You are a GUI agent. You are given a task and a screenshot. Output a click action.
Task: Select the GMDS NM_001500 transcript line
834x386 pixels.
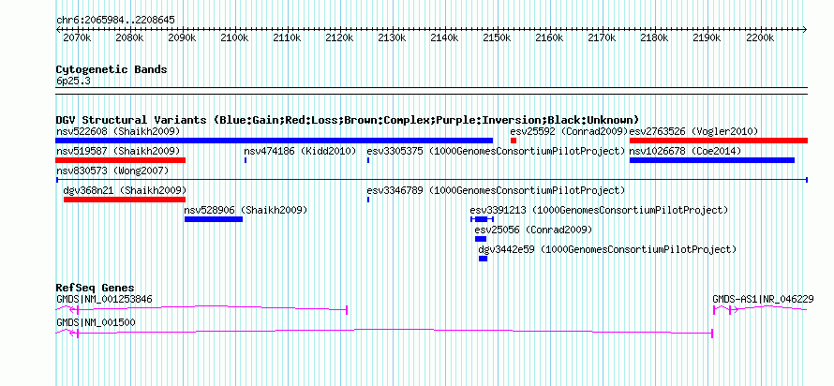point(384,333)
